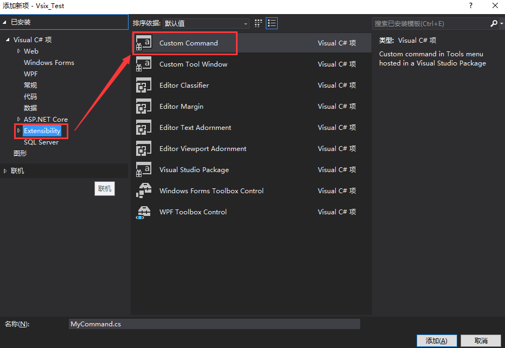Screen dimensions: 505x348
Task: Pick the Editor Text Adornment template
Action: (x=252, y=128)
